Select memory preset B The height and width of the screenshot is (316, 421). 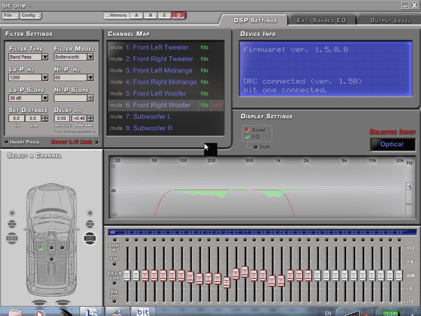[150, 15]
